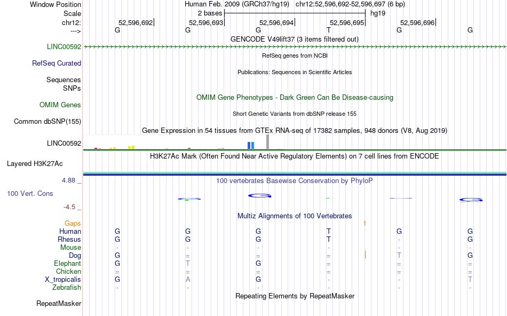Select the Chicken alignment row label

(68, 271)
